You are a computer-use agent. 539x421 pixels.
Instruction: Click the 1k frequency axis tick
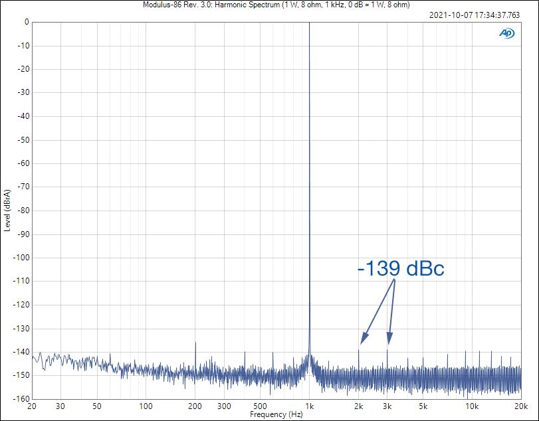309,406
